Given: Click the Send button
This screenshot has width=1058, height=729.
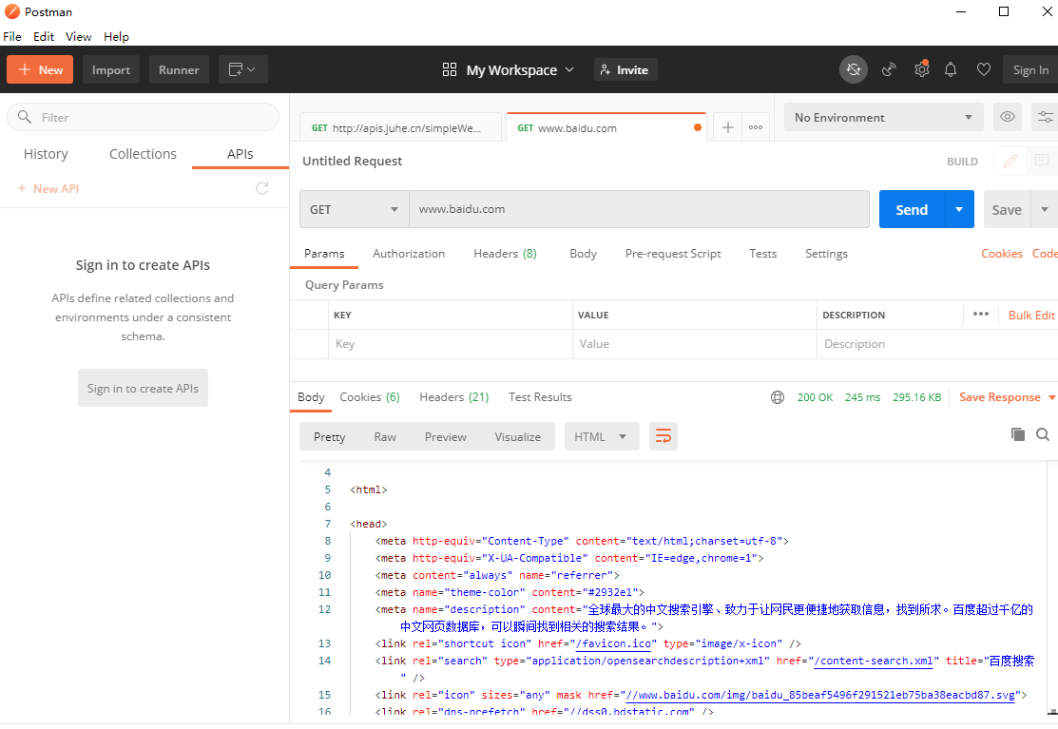Looking at the screenshot, I should tap(912, 209).
